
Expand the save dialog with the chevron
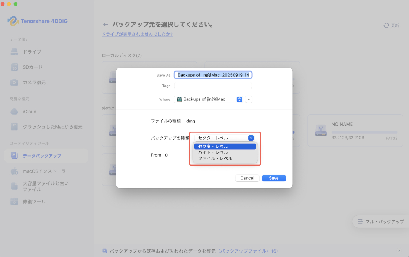point(248,99)
